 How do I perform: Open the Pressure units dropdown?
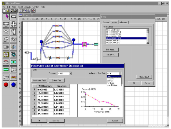70,73
